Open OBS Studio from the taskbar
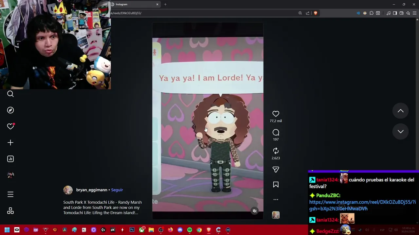Viewport: 419px width, 235px height. (x=161, y=230)
